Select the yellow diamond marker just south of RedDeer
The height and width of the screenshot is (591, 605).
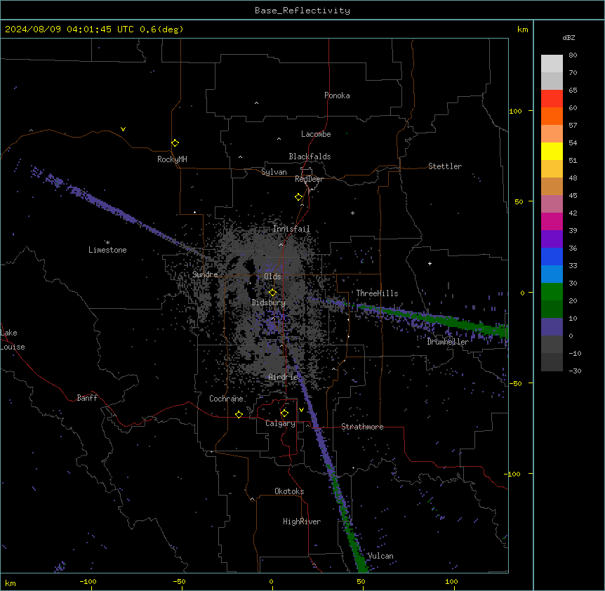point(298,197)
